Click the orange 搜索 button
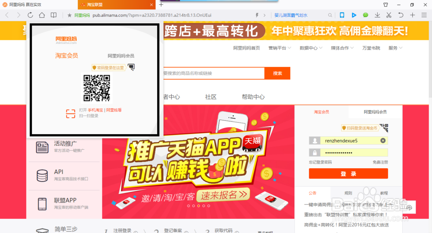The height and width of the screenshot is (233, 432). (277, 73)
